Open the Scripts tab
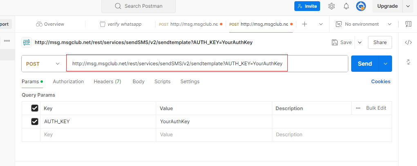Image resolution: width=417 pixels, height=166 pixels. click(x=162, y=82)
